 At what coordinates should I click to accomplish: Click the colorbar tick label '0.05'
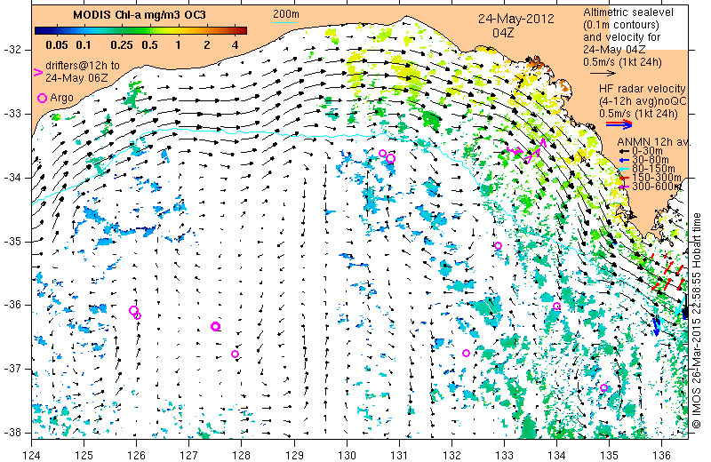[x=57, y=45]
